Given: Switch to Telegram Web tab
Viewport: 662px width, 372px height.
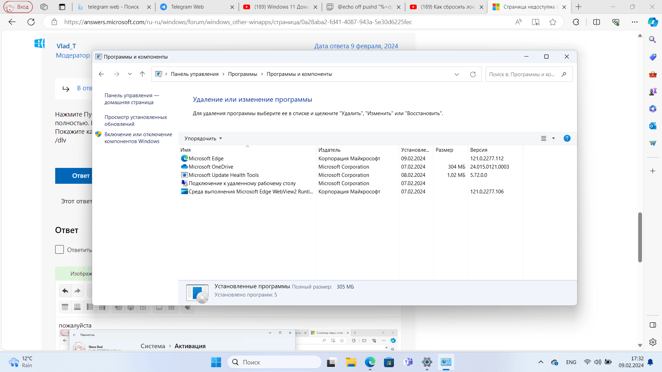Looking at the screenshot, I should tap(197, 7).
